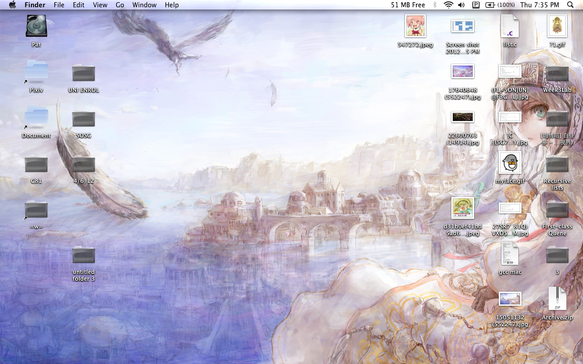
Task: Select the SOSG folder
Action: point(84,118)
